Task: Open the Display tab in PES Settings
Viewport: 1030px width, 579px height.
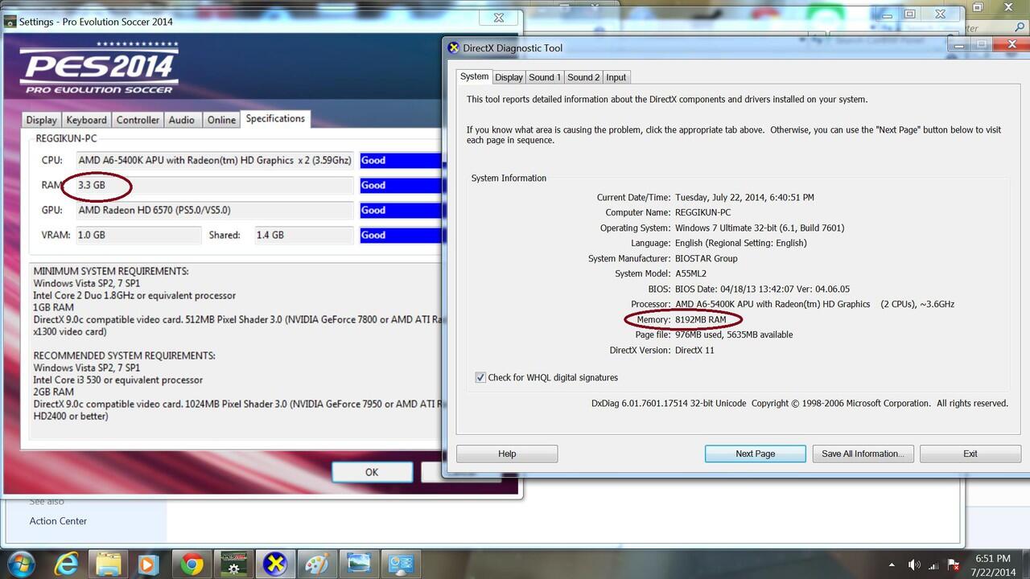Action: [x=41, y=120]
